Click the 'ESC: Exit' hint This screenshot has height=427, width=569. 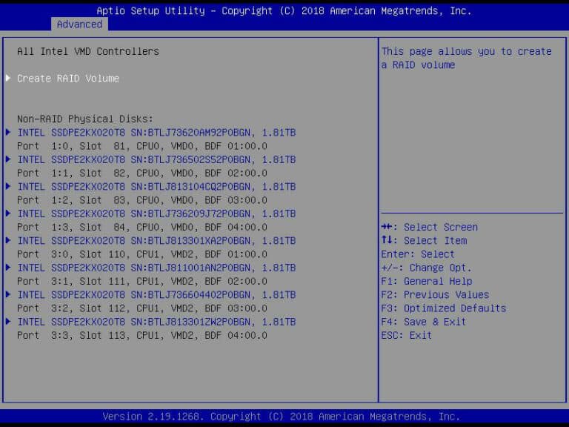(x=407, y=335)
